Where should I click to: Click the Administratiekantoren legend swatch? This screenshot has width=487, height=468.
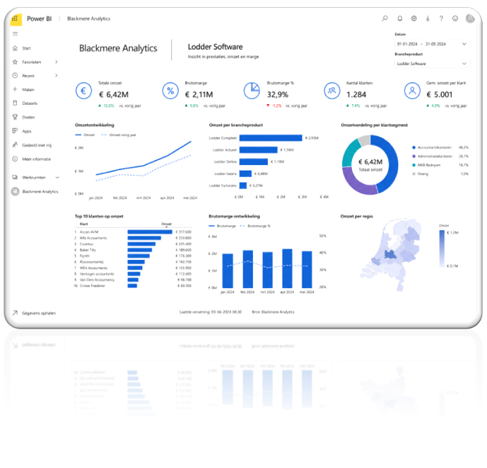click(413, 156)
